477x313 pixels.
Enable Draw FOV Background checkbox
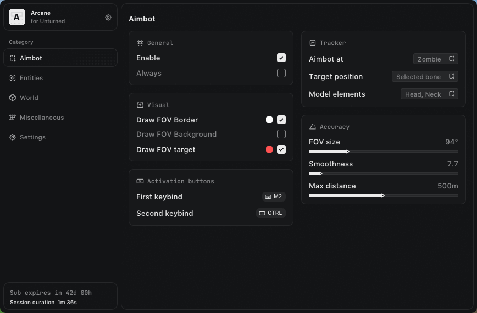click(x=281, y=134)
